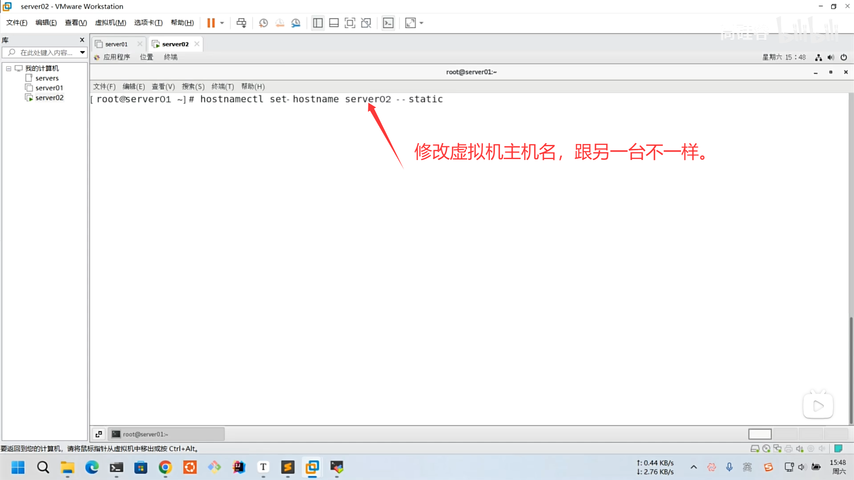This screenshot has height=480, width=854.
Task: Take a snapshot of this VM
Action: click(x=263, y=23)
